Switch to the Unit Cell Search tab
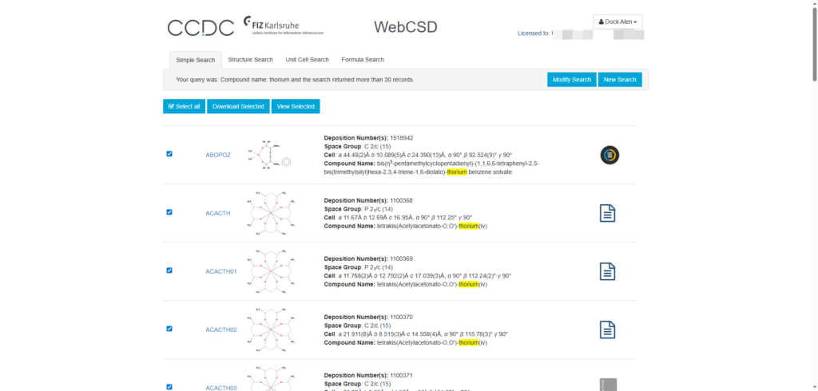 point(307,60)
